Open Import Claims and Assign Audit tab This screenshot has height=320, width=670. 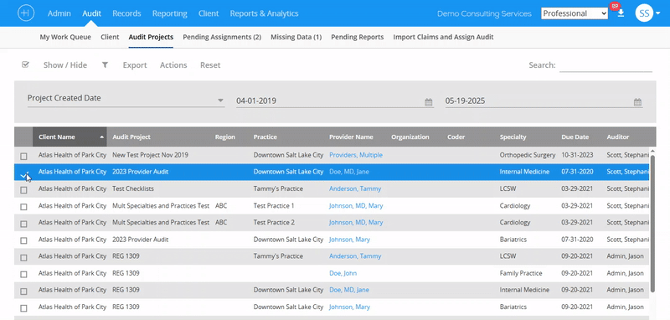pyautogui.click(x=443, y=37)
